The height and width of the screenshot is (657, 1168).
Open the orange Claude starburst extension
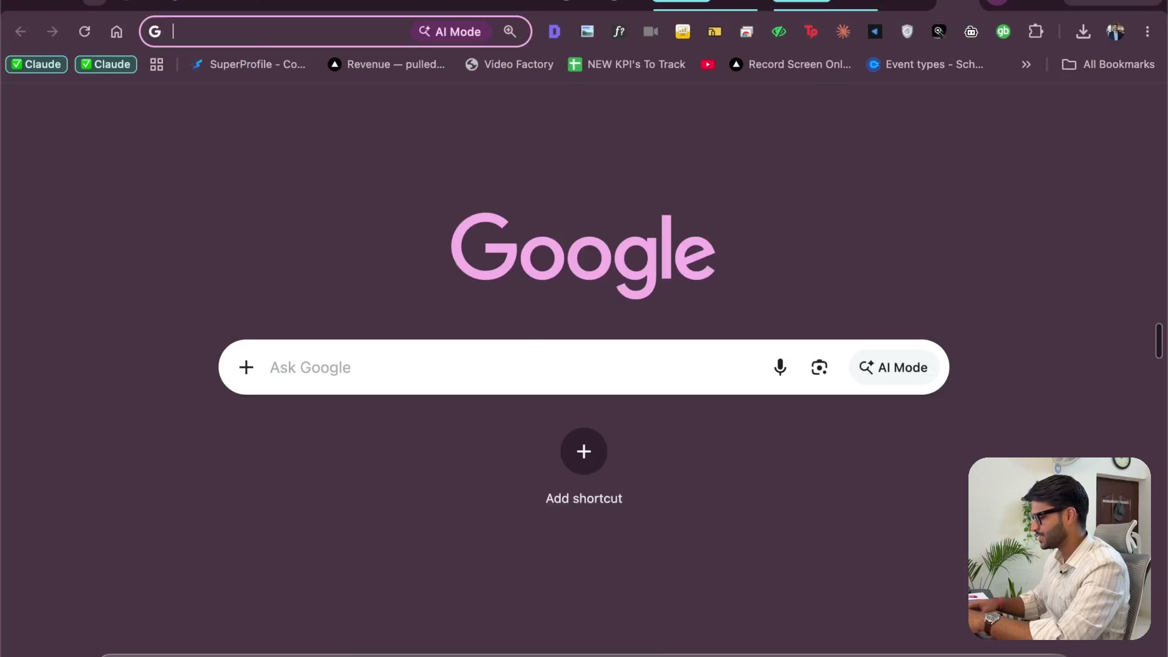pyautogui.click(x=843, y=32)
